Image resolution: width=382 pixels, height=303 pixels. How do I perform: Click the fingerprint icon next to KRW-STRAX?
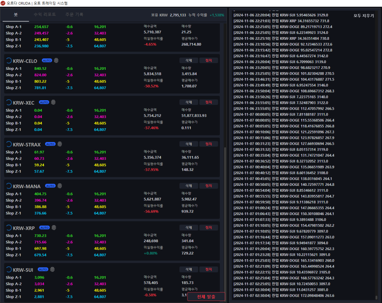point(59,144)
